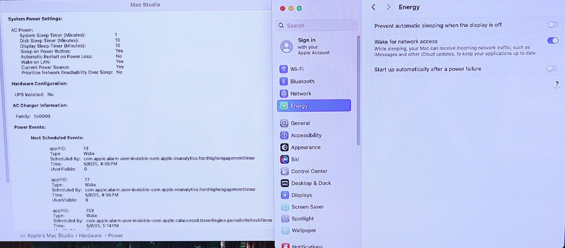
Task: Enable Start up automatically after power failure
Action: click(552, 68)
